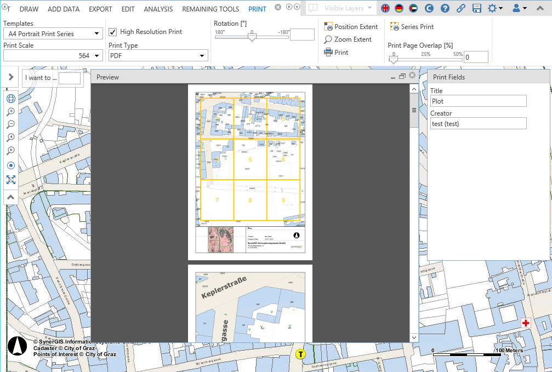Viewport: 552px width, 372px height.
Task: Activate the Position Extent tool
Action: tap(351, 26)
